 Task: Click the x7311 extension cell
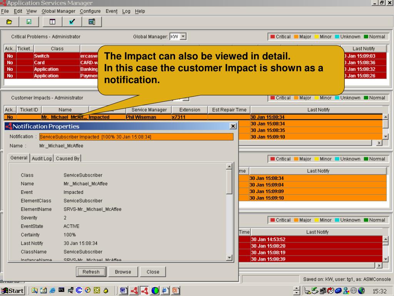(x=190, y=117)
